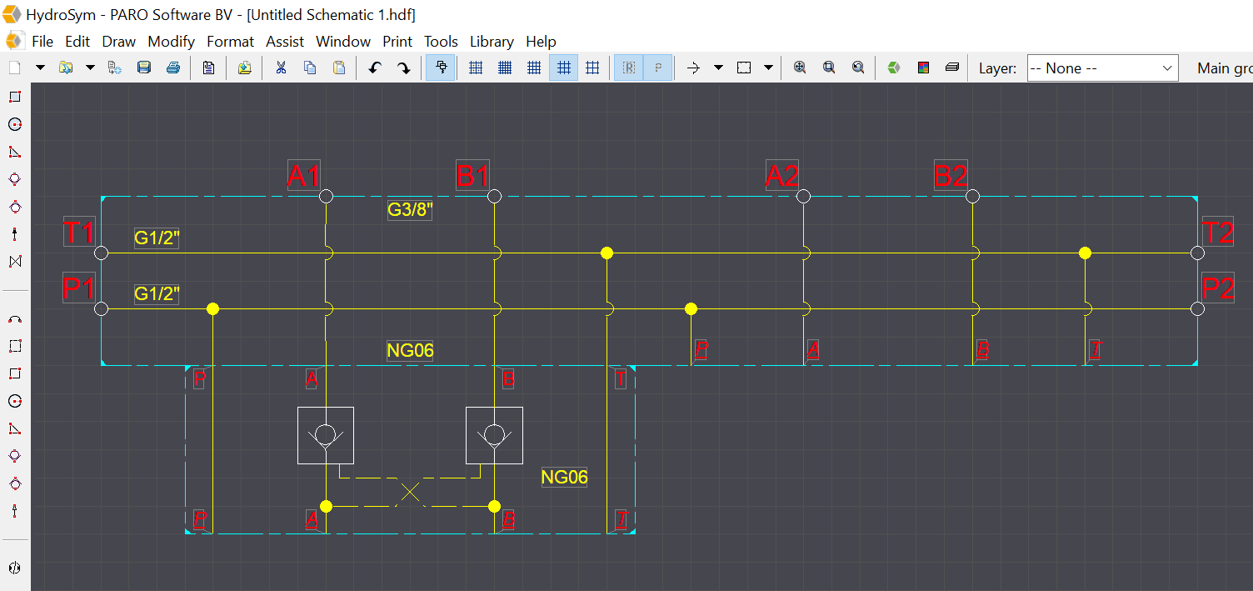Click the zoom window magnifier icon

829,68
